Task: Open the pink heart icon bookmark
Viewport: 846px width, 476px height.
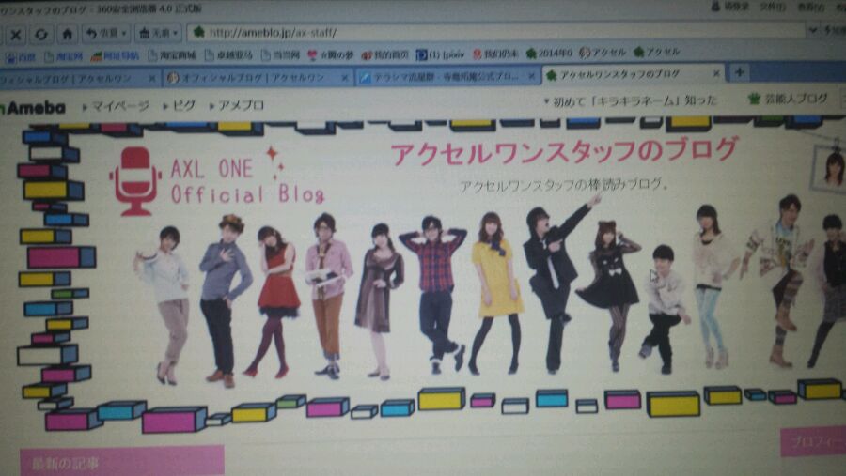Action: (x=330, y=55)
